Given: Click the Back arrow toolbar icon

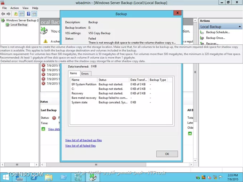Looking at the screenshot, I should tap(3, 14).
